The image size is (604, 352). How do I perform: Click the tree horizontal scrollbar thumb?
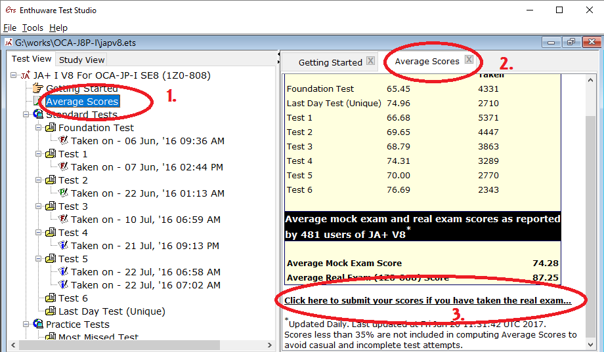(119, 345)
